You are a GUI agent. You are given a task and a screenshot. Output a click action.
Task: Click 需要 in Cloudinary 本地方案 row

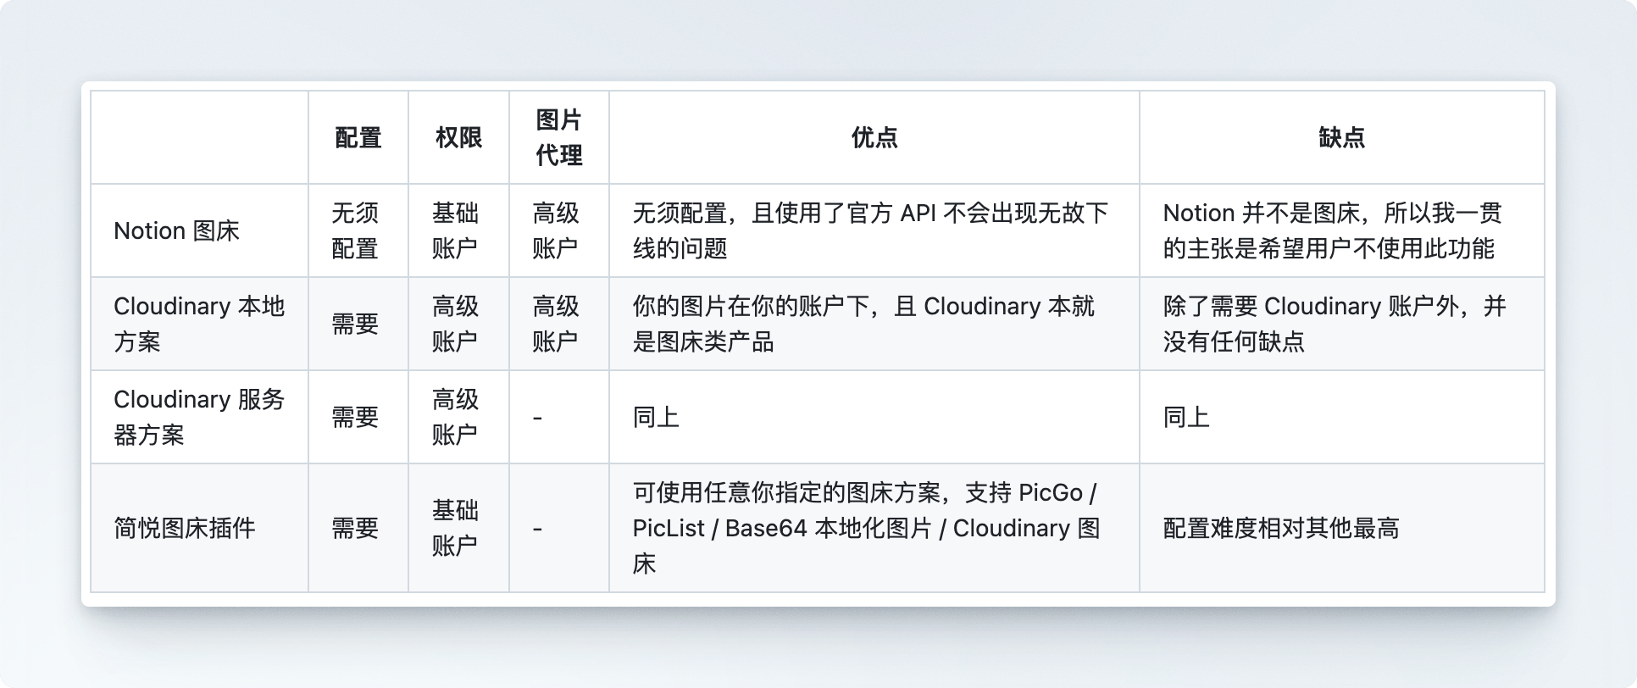(355, 324)
